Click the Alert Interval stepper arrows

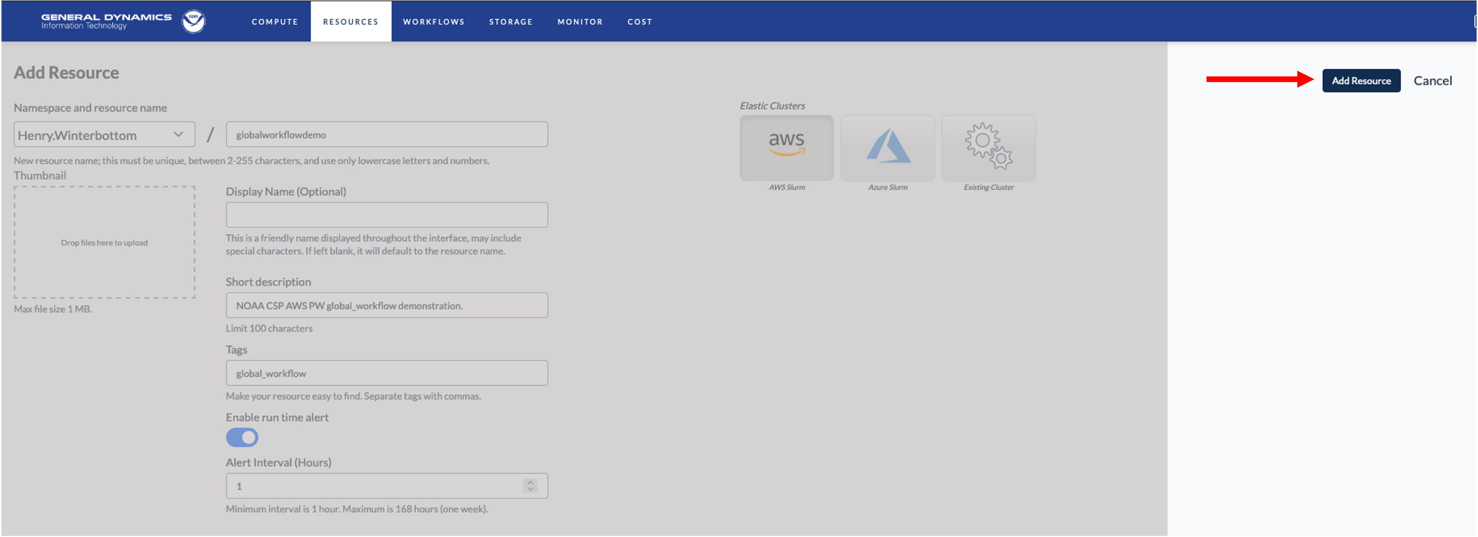click(x=530, y=486)
